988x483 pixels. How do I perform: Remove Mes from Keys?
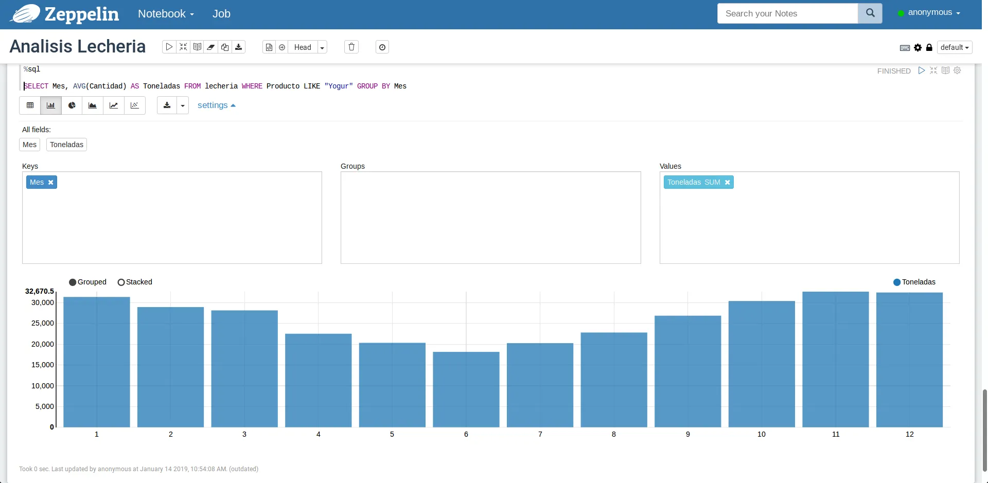pos(50,182)
